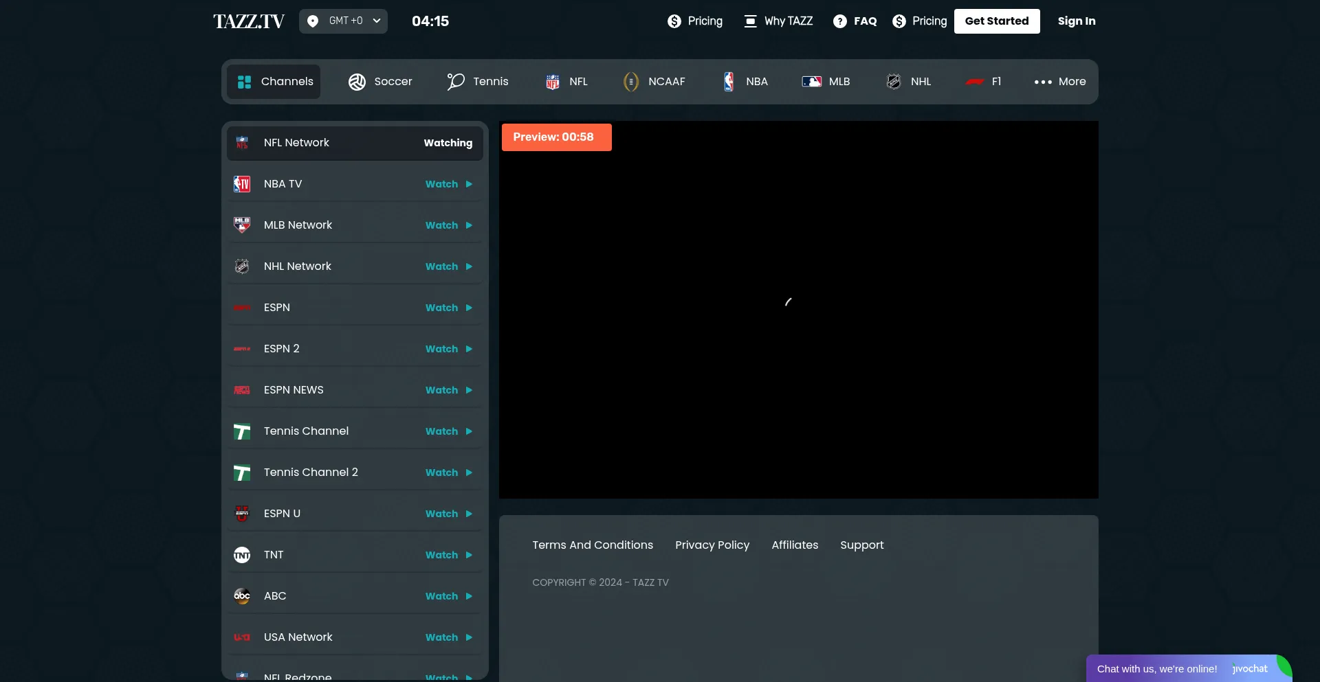Open the Privacy Policy link
The width and height of the screenshot is (1320, 682).
tap(712, 545)
